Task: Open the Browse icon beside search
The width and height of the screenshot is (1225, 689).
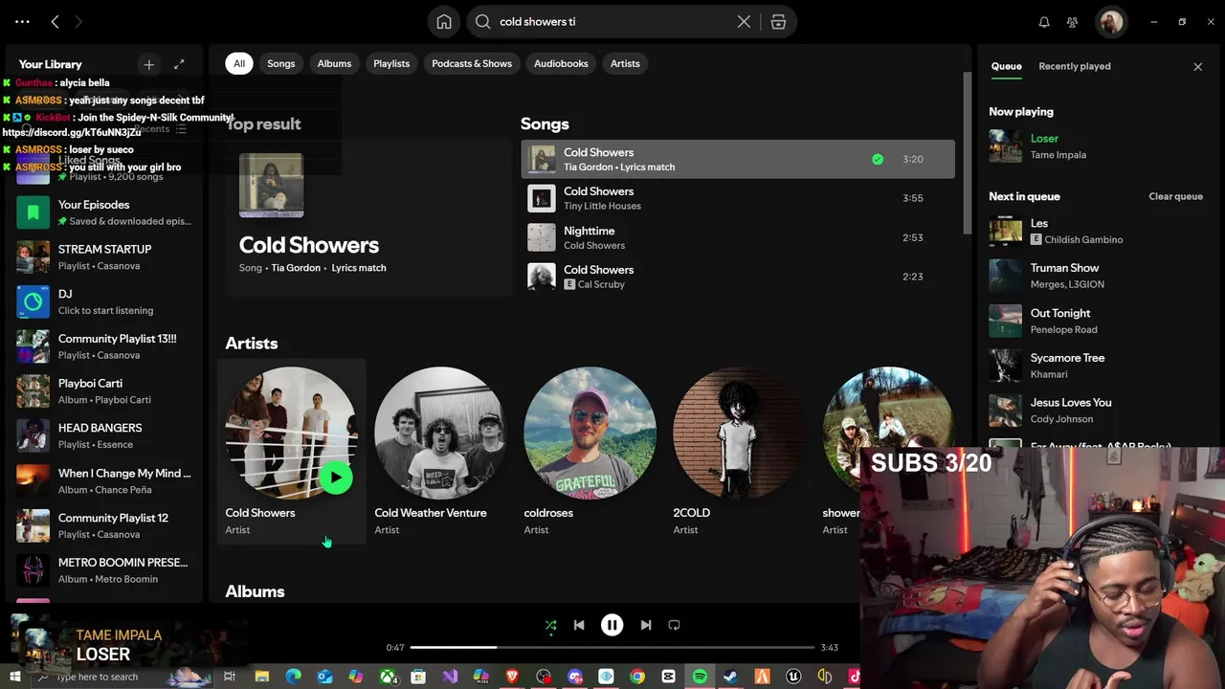Action: pyautogui.click(x=778, y=22)
